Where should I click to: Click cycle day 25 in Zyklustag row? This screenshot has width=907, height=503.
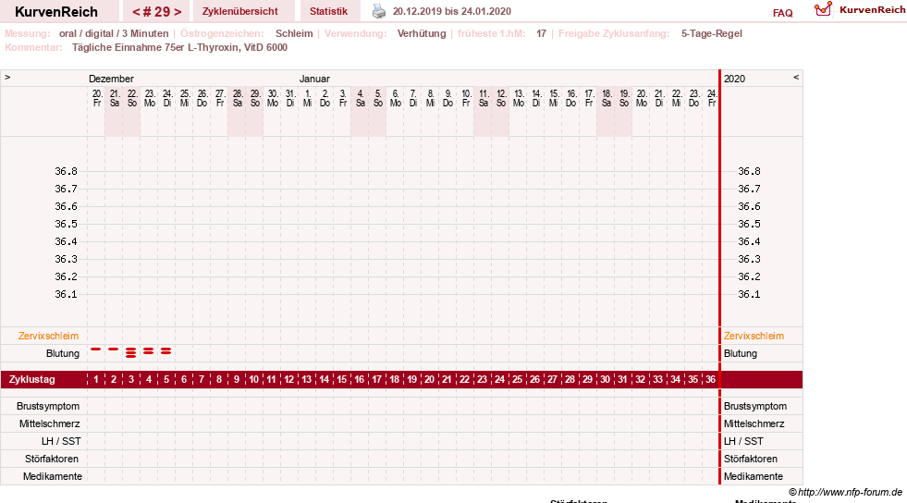point(517,379)
